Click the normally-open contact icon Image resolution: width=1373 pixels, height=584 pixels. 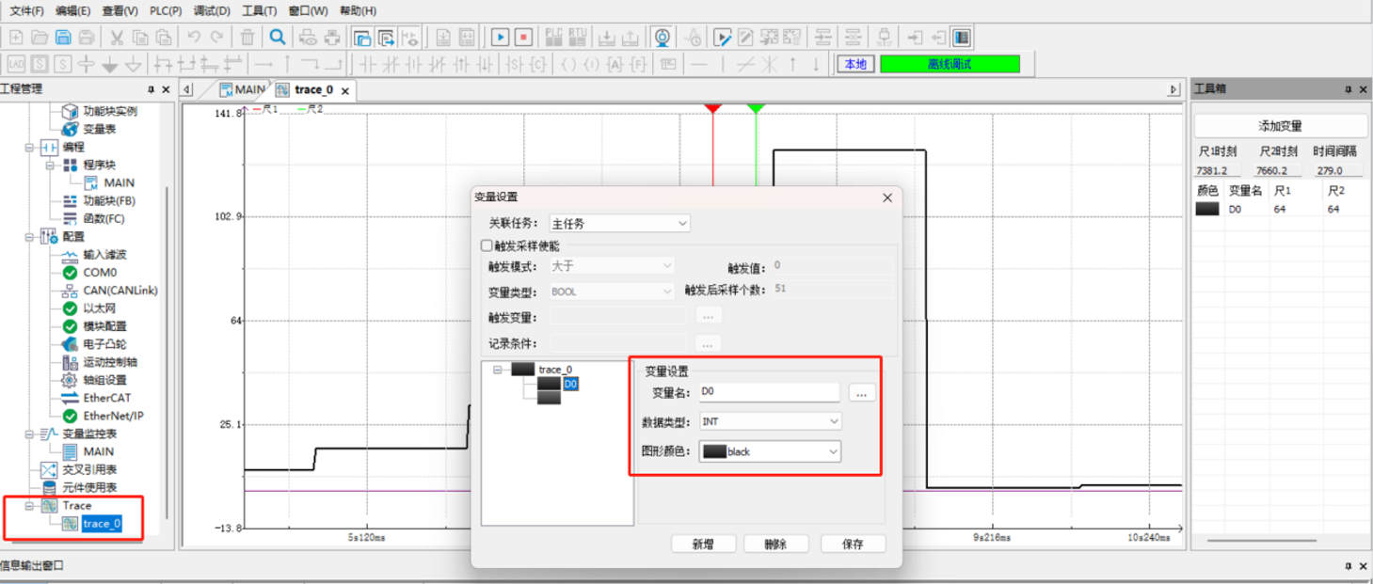pos(367,65)
